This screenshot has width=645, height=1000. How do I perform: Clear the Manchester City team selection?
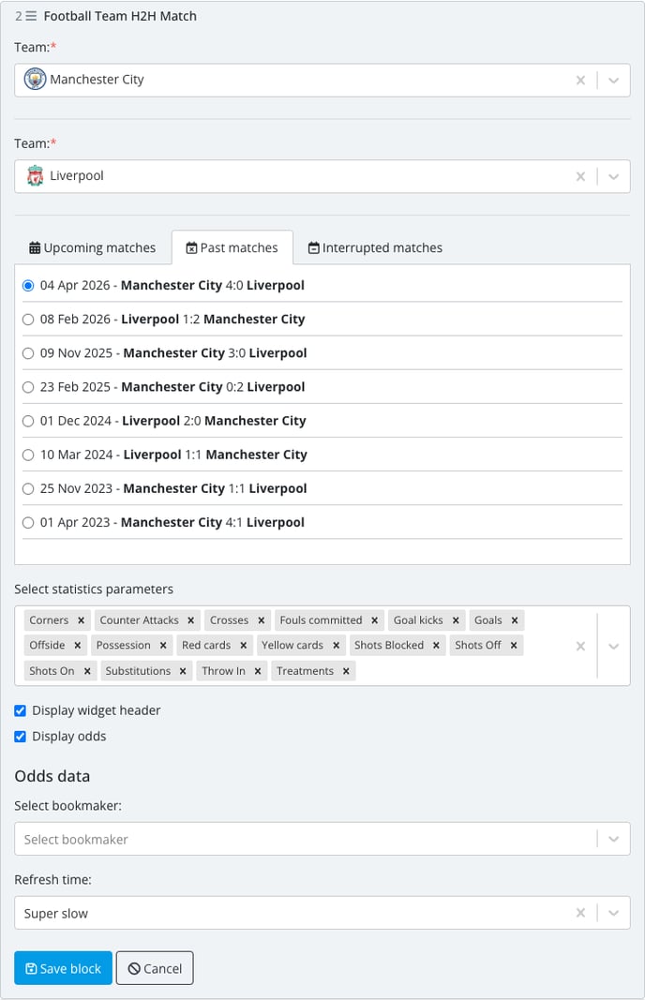pyautogui.click(x=580, y=81)
